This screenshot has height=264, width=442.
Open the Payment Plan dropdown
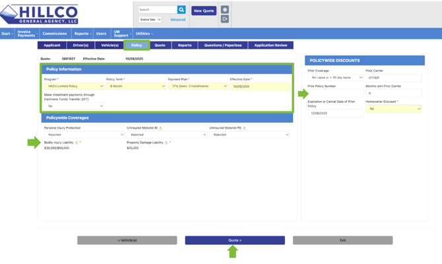(198, 86)
